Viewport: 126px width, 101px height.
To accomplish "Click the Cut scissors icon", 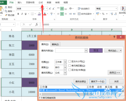I will [x=6, y=7].
